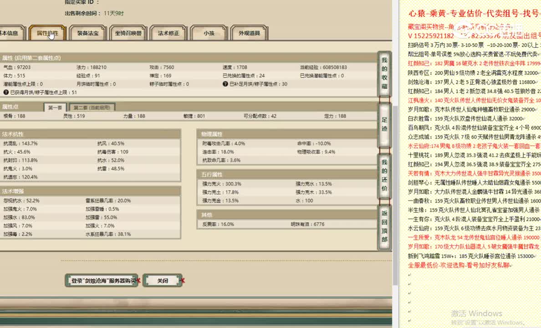Open the 小孩 tab

click(x=209, y=33)
